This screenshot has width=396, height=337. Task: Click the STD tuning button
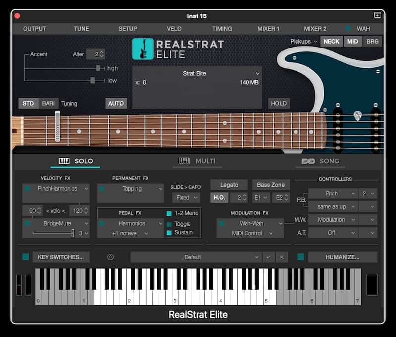(28, 104)
